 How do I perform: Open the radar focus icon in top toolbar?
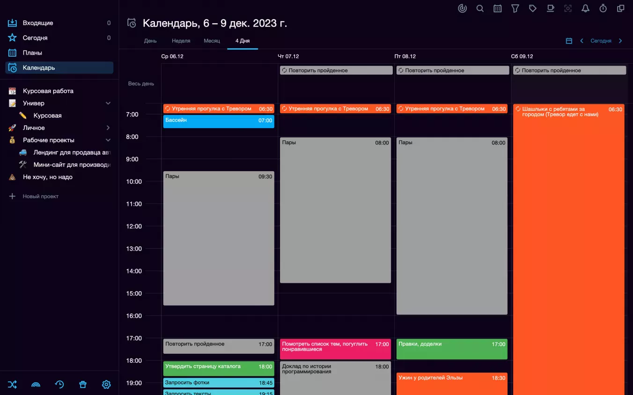point(462,8)
